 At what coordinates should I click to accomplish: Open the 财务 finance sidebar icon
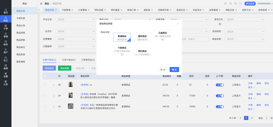6,43
